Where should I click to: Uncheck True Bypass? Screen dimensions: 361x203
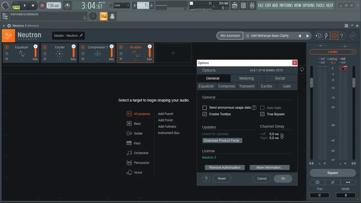pyautogui.click(x=262, y=114)
